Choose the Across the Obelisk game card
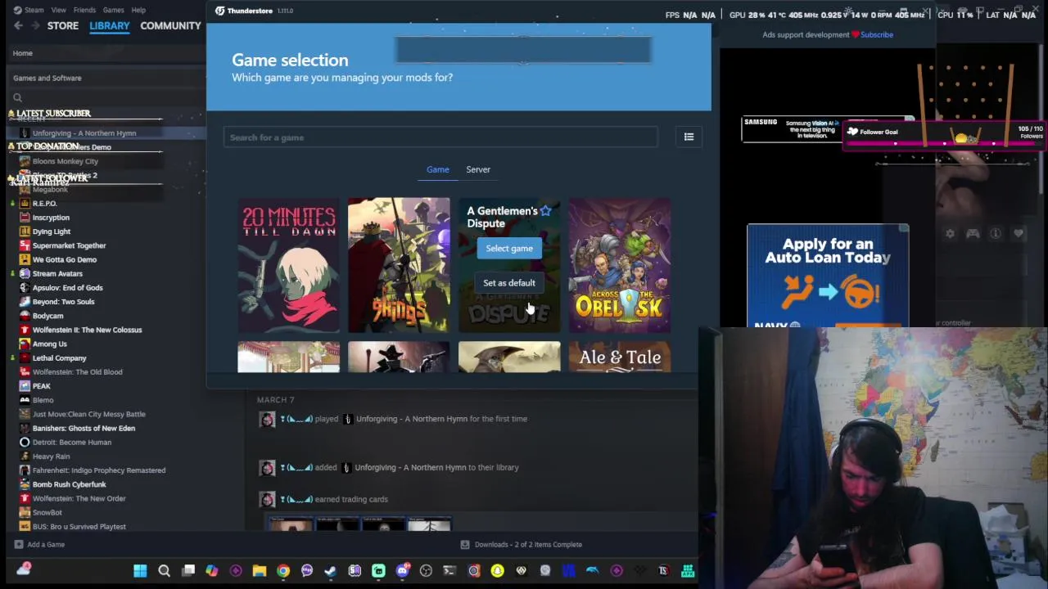This screenshot has height=589, width=1048. click(620, 265)
